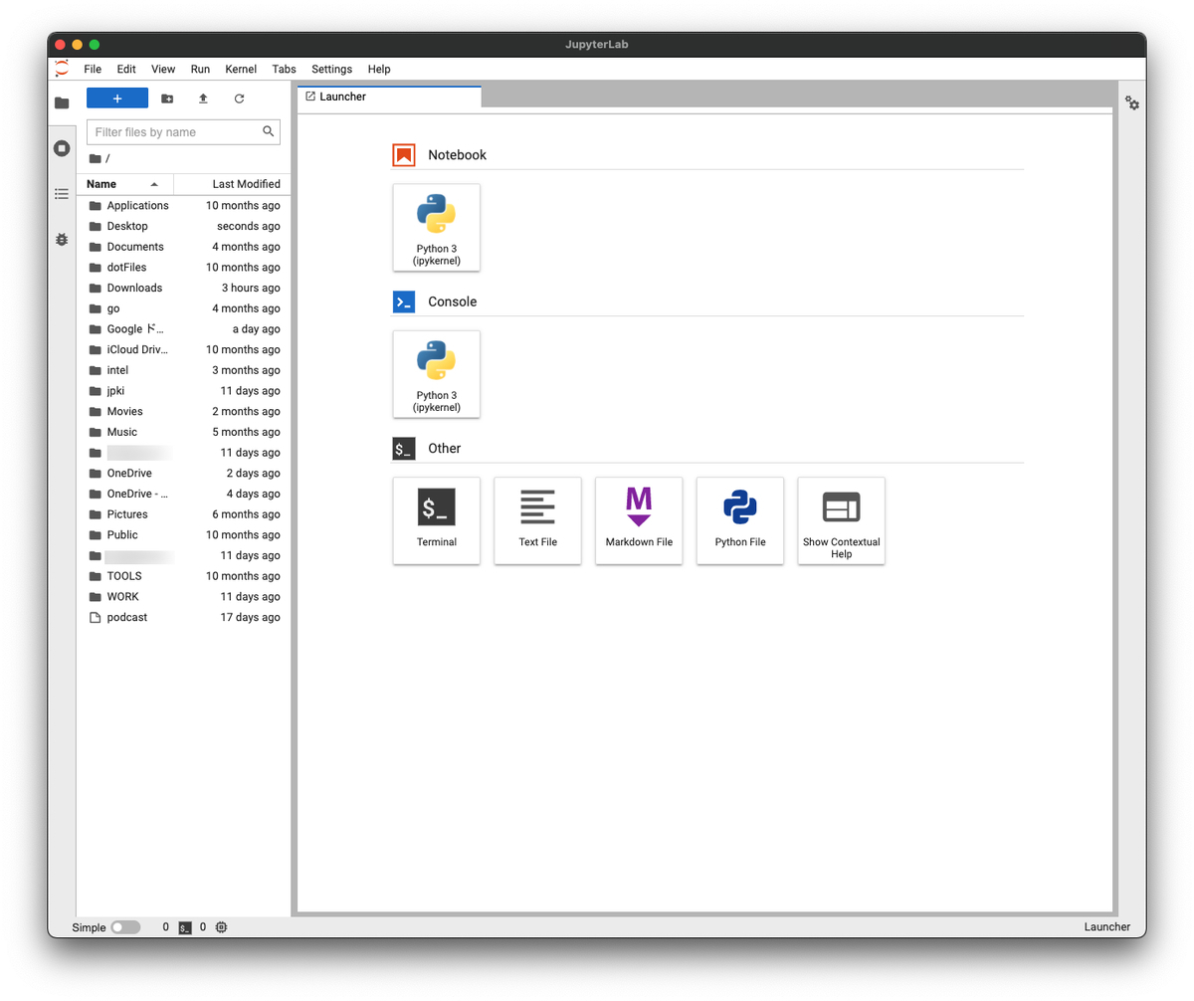Select the TOOLS folder
The width and height of the screenshot is (1194, 1001).
point(183,576)
